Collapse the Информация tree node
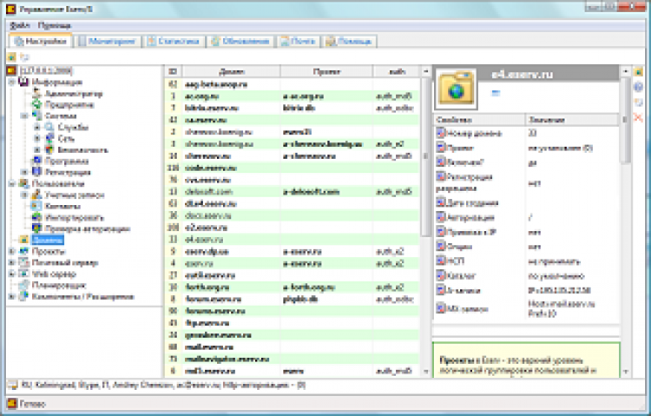This screenshot has height=416, width=651. coord(11,83)
